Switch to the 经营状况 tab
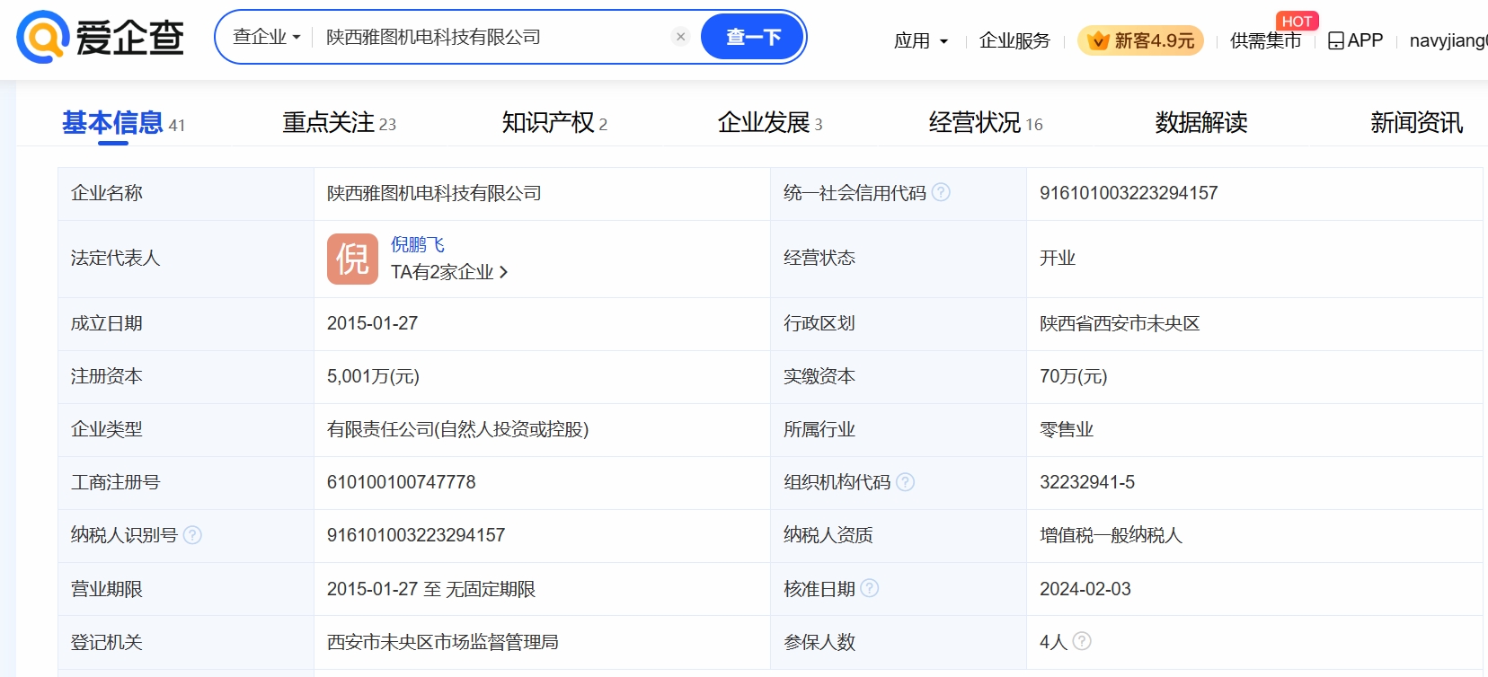 tap(986, 123)
